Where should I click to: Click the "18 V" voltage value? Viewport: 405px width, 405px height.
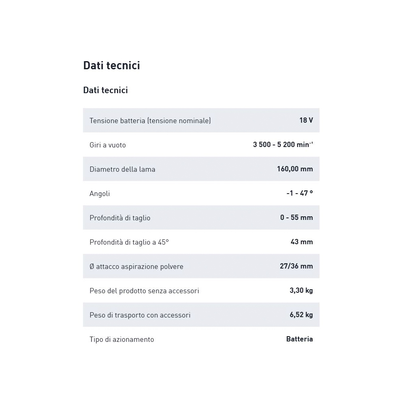coord(306,120)
